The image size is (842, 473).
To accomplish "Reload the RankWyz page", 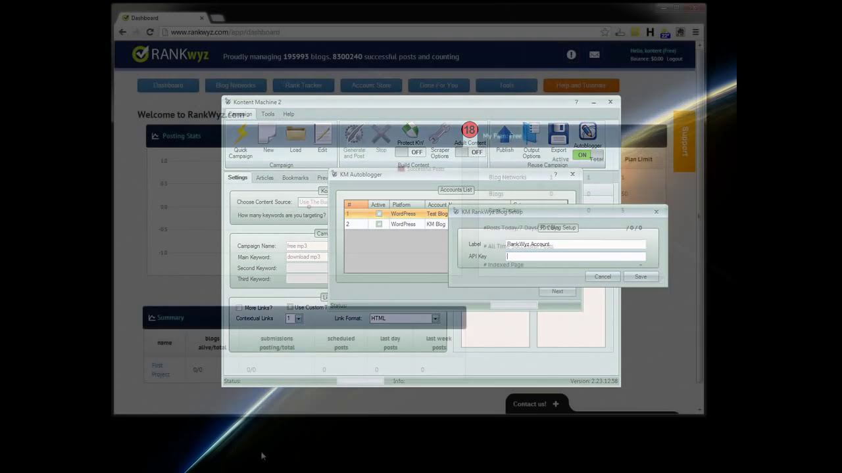I will pos(150,32).
